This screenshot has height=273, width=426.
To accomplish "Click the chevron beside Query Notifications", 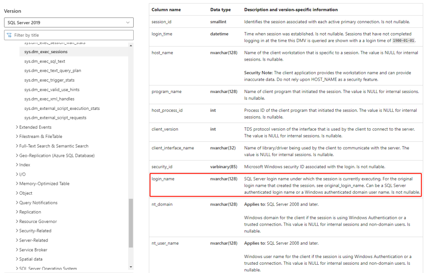I will tap(17, 202).
